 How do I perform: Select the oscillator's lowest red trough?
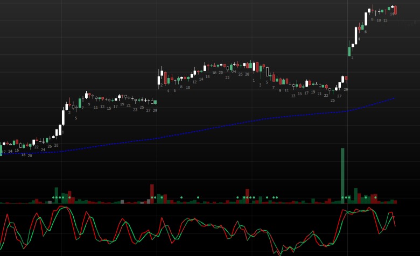coord(280,254)
